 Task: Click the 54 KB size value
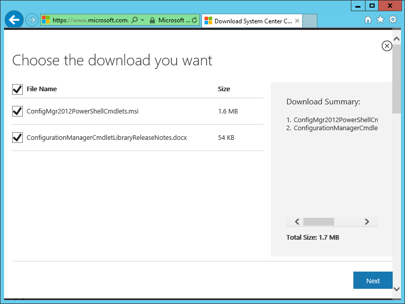pos(226,137)
